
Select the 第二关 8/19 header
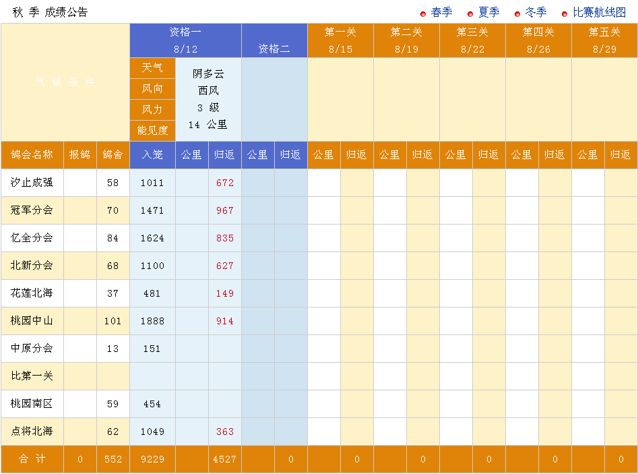point(406,40)
